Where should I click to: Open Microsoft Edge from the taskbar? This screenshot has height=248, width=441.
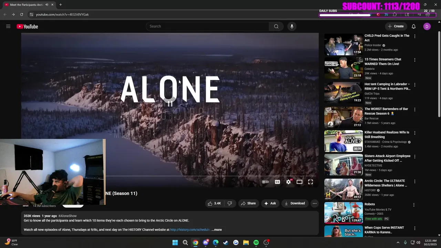216,243
